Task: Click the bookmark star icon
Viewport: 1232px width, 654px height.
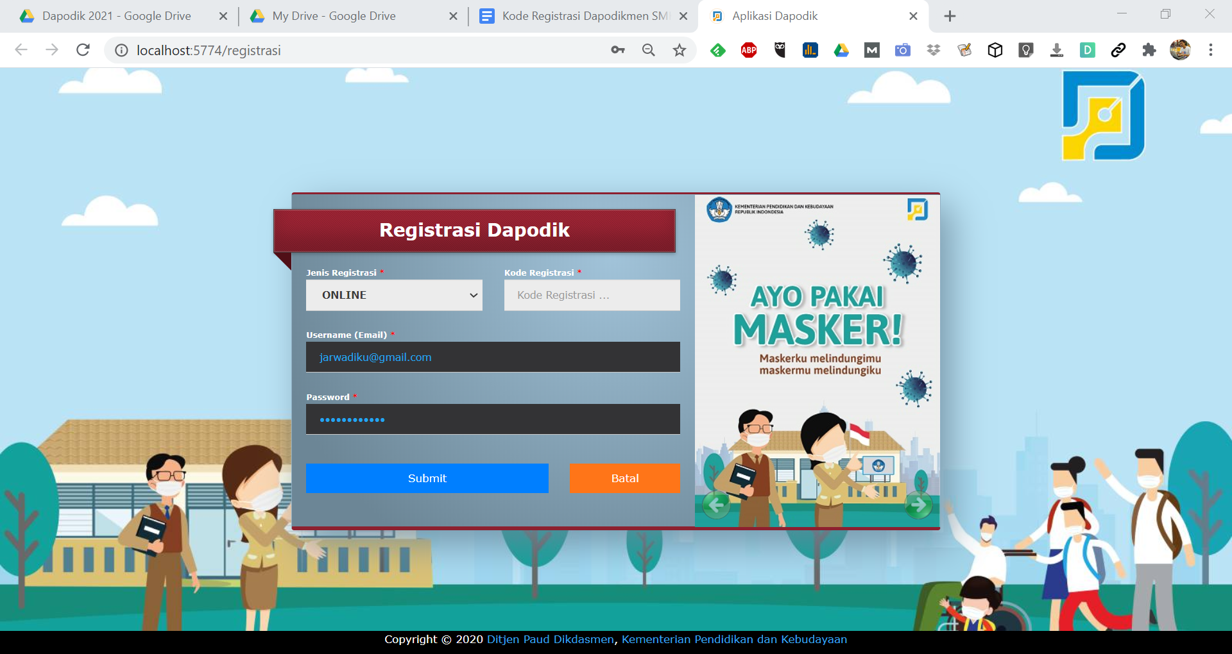Action: 680,50
